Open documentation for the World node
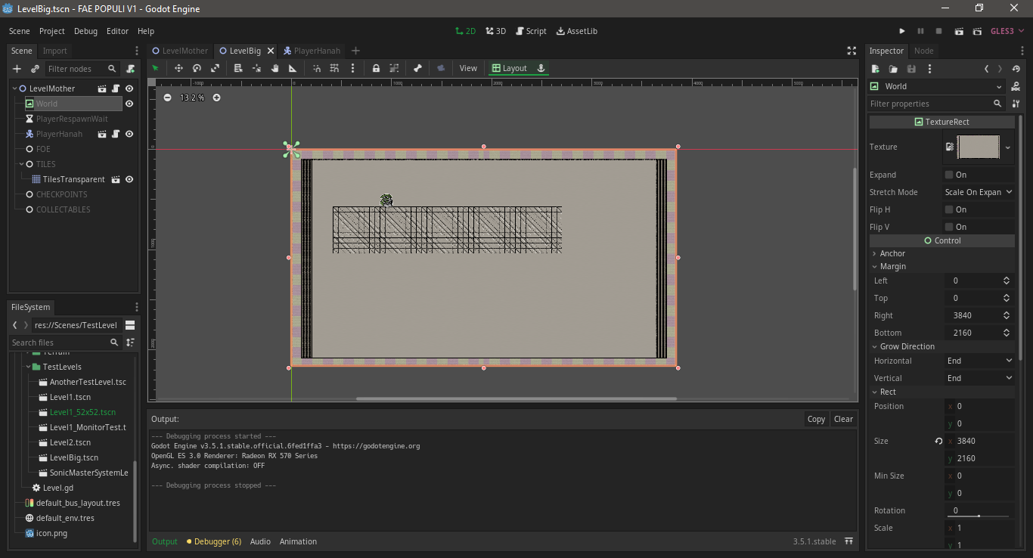Viewport: 1033px width, 558px height. click(x=1016, y=87)
